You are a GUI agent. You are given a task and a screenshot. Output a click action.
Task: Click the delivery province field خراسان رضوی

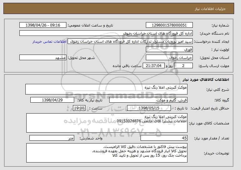pos(169,58)
